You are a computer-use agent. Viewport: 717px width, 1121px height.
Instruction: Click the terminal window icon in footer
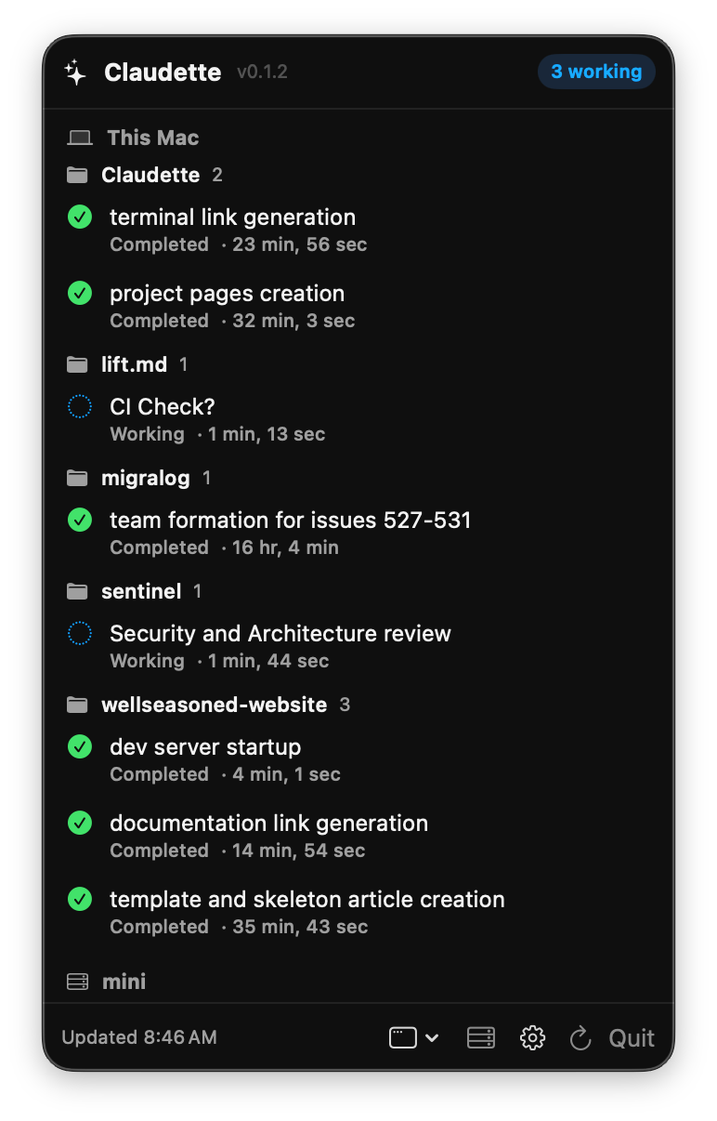click(x=403, y=1037)
